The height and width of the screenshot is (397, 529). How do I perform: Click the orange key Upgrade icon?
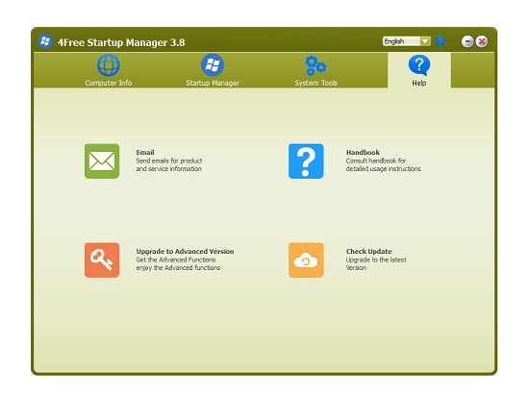pos(102,261)
